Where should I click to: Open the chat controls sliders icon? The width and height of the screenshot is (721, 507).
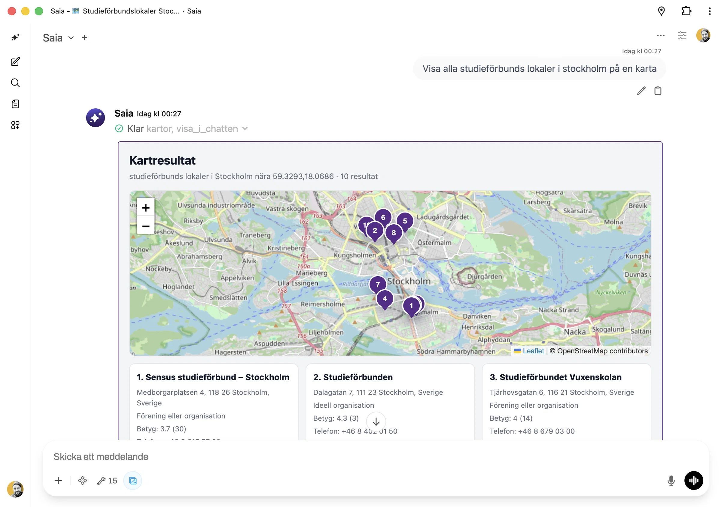[x=682, y=35]
